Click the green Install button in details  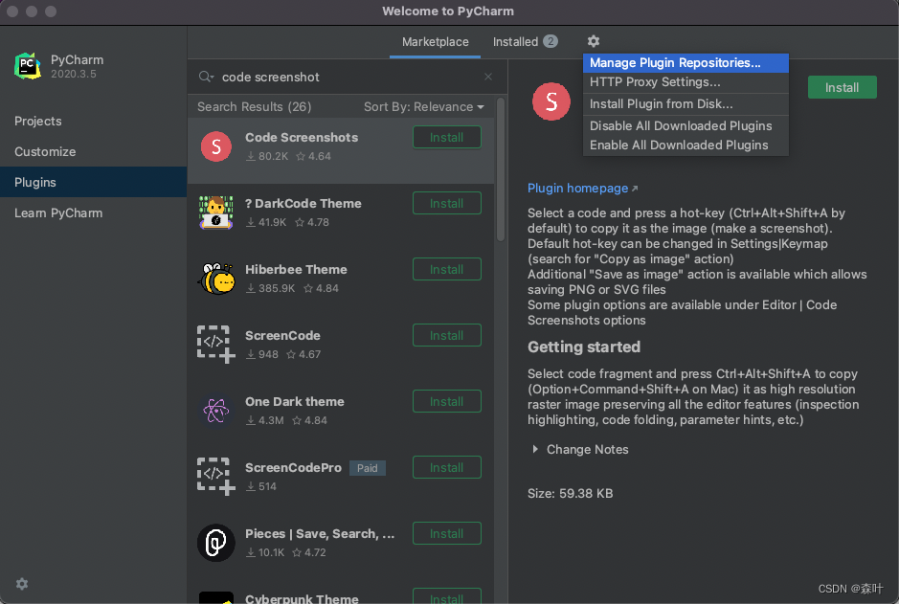click(x=842, y=87)
